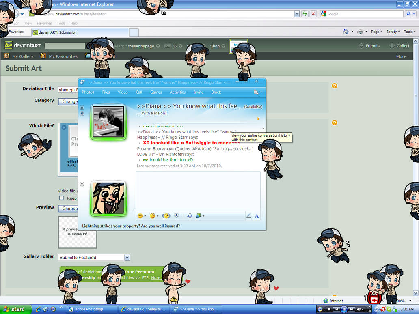Click the volume speaker in taskbar media player
Screen dimensions: 419x314
point(359,309)
